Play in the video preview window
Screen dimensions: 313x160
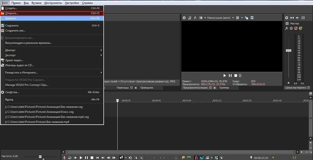click(x=225, y=76)
